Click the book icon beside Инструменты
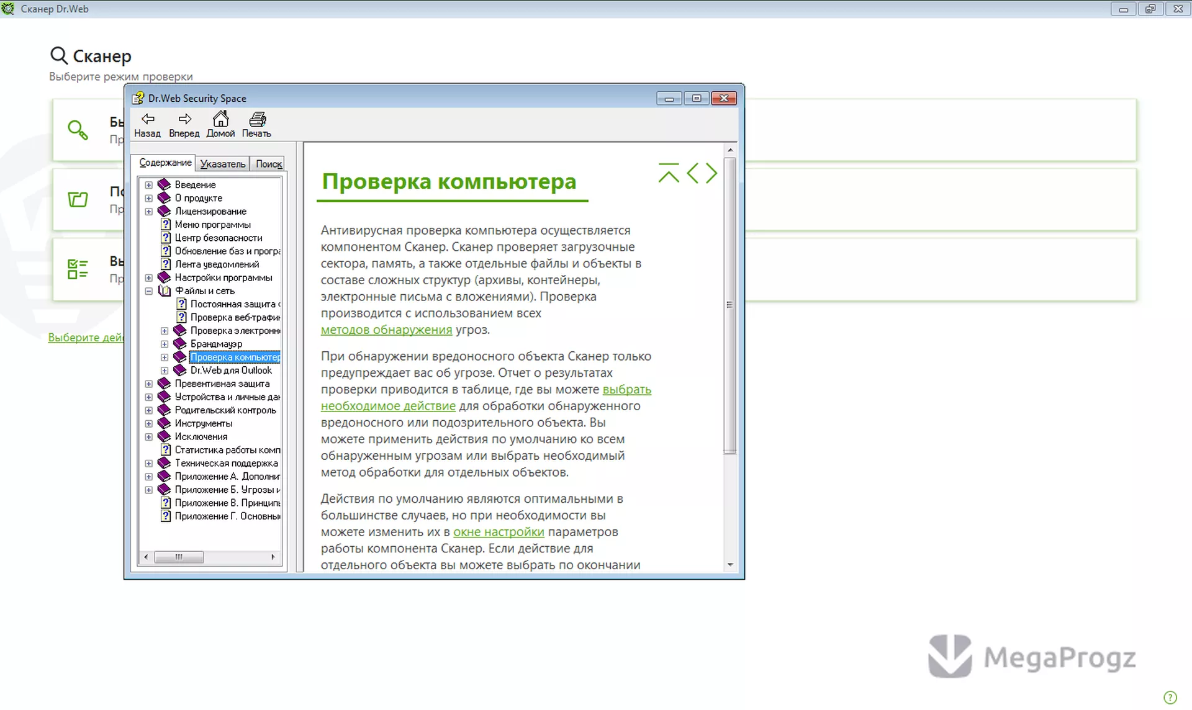Viewport: 1192px width, 710px height. [165, 423]
